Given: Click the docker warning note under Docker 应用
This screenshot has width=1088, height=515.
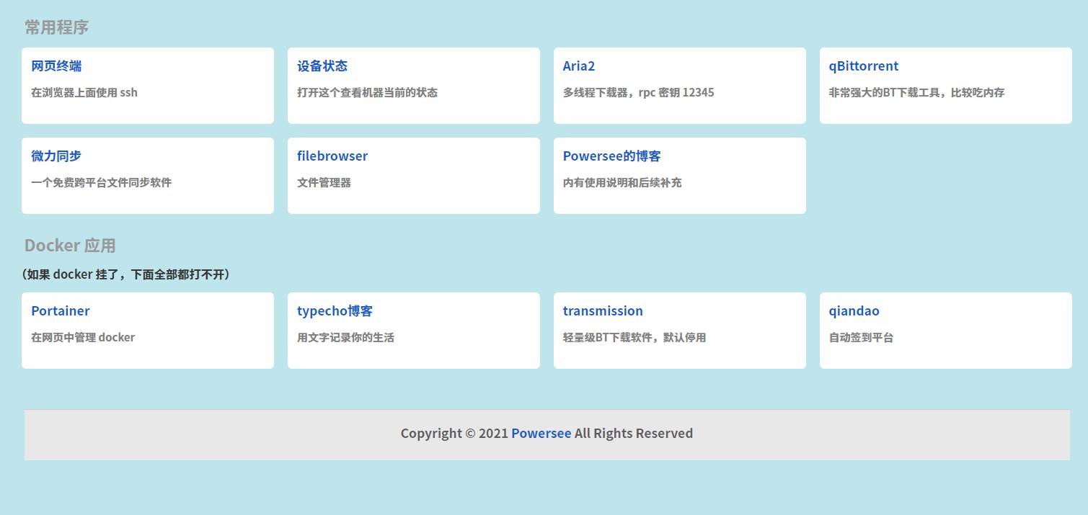Looking at the screenshot, I should click(126, 274).
